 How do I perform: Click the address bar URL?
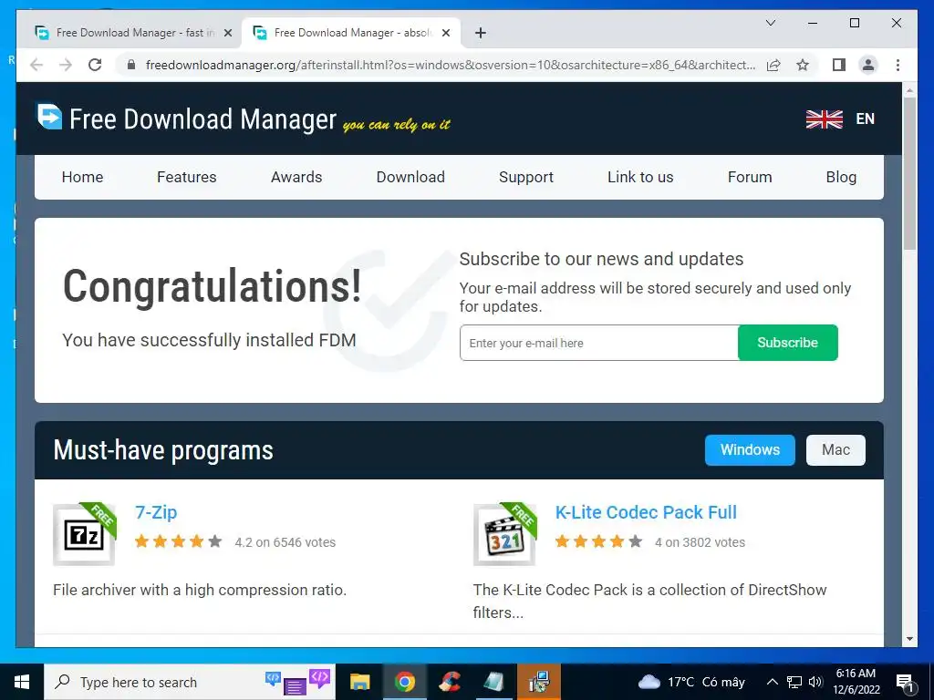point(451,65)
